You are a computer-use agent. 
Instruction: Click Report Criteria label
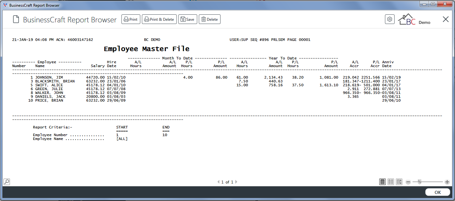pos(53,127)
